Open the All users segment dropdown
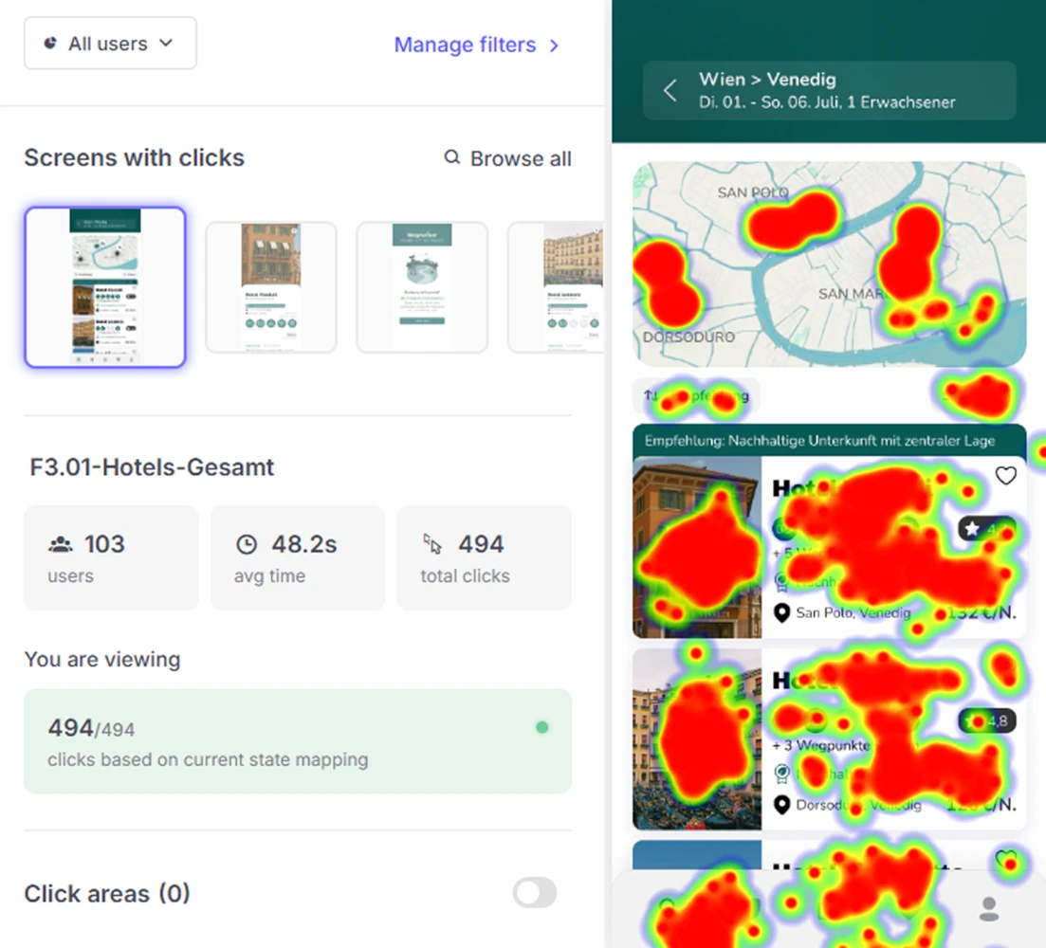Image resolution: width=1046 pixels, height=948 pixels. coord(110,44)
